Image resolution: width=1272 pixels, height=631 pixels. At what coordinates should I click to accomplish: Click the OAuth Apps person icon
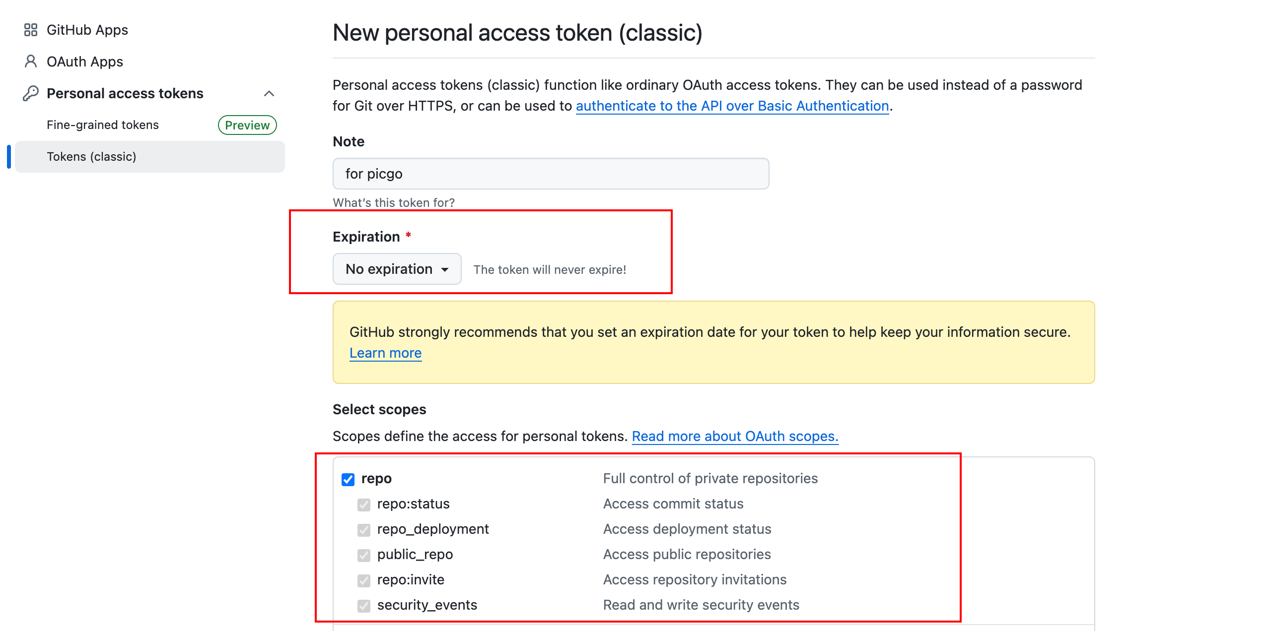(31, 62)
